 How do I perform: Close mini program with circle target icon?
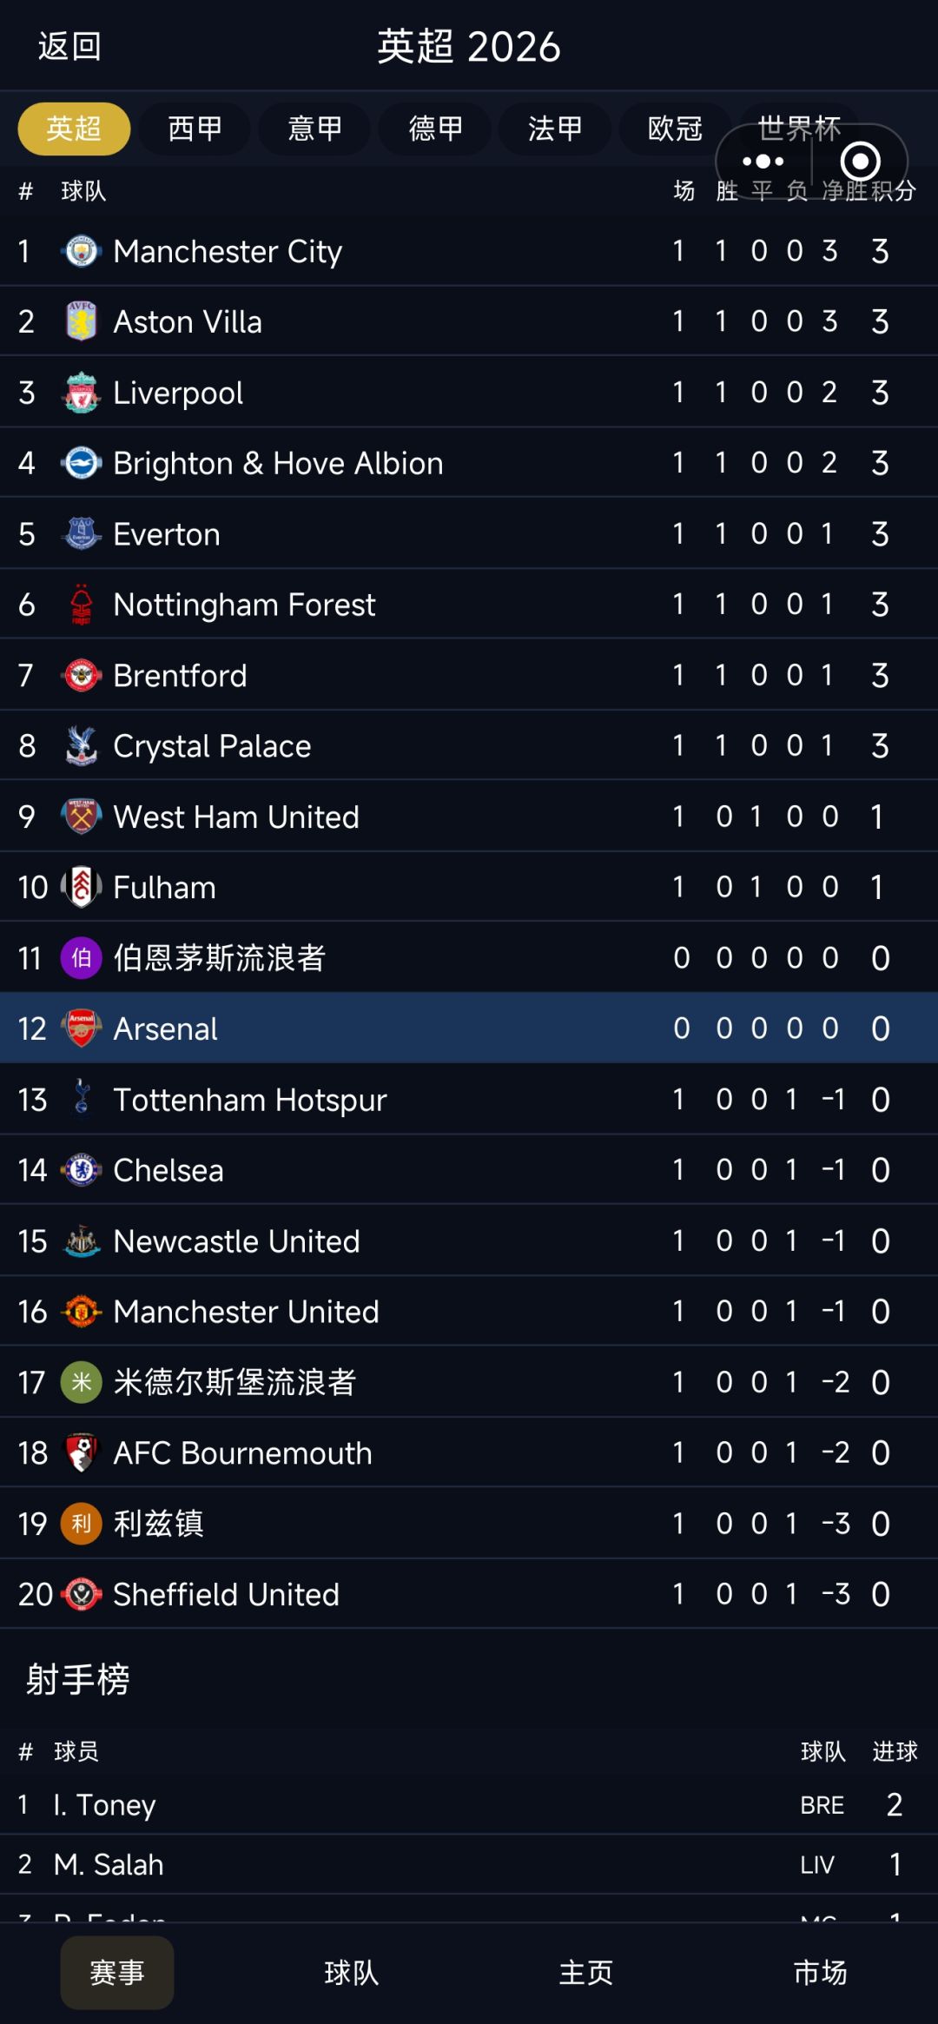coord(860,162)
